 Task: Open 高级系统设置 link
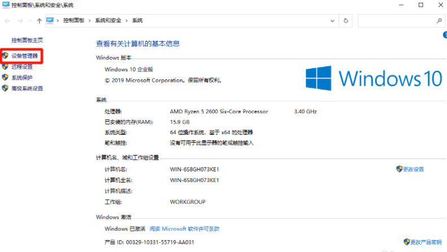pyautogui.click(x=27, y=89)
